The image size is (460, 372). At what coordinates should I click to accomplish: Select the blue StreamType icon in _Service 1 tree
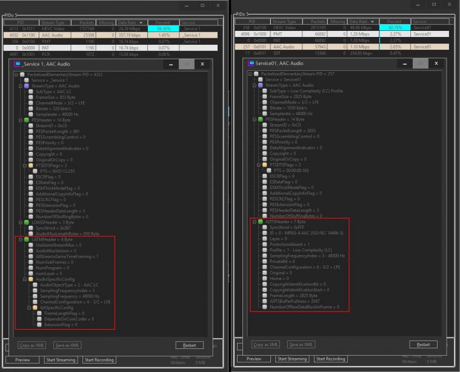[27, 86]
